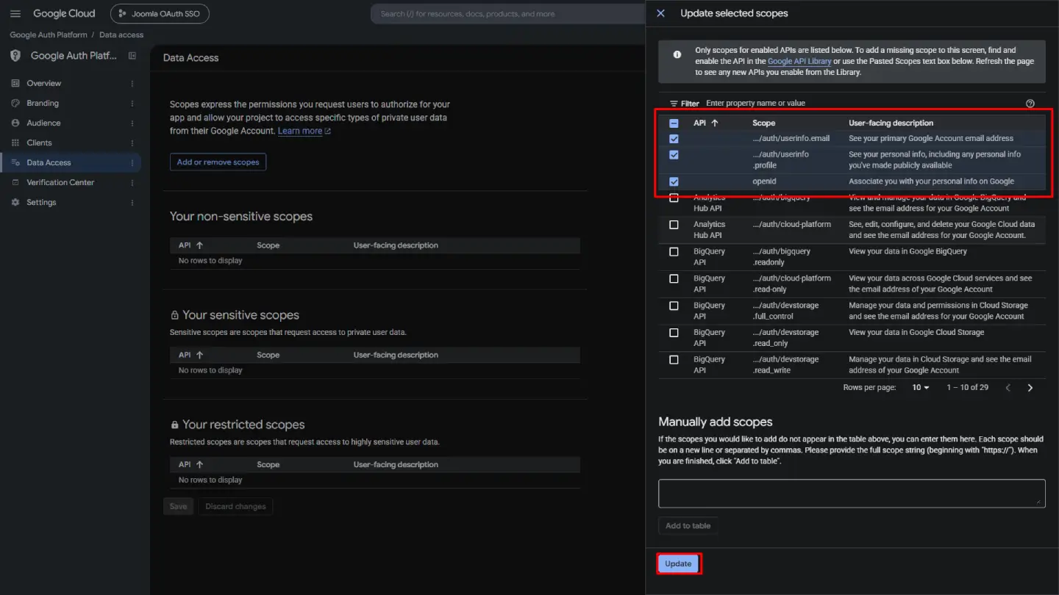Viewport: 1059px width, 595px height.
Task: Click the previous page arrow in pagination
Action: [1008, 388]
